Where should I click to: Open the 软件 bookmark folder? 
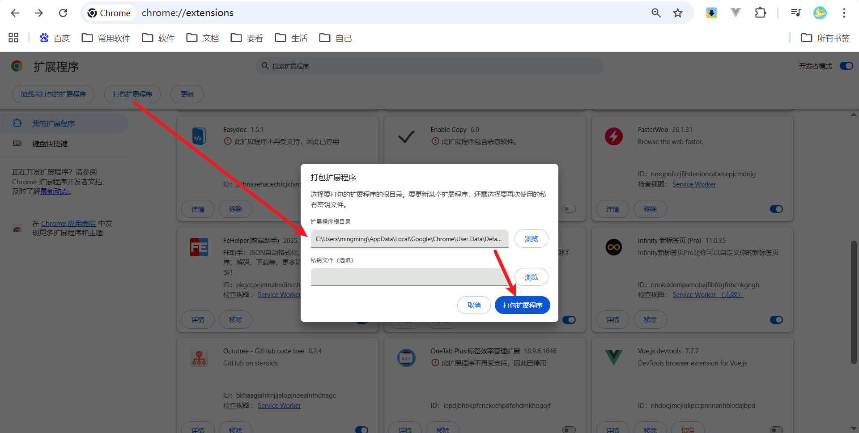[x=158, y=38]
